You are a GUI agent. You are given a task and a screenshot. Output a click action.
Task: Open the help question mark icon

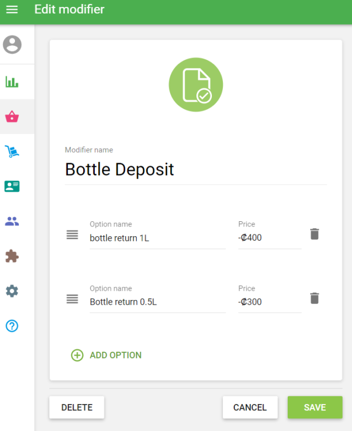(x=12, y=326)
